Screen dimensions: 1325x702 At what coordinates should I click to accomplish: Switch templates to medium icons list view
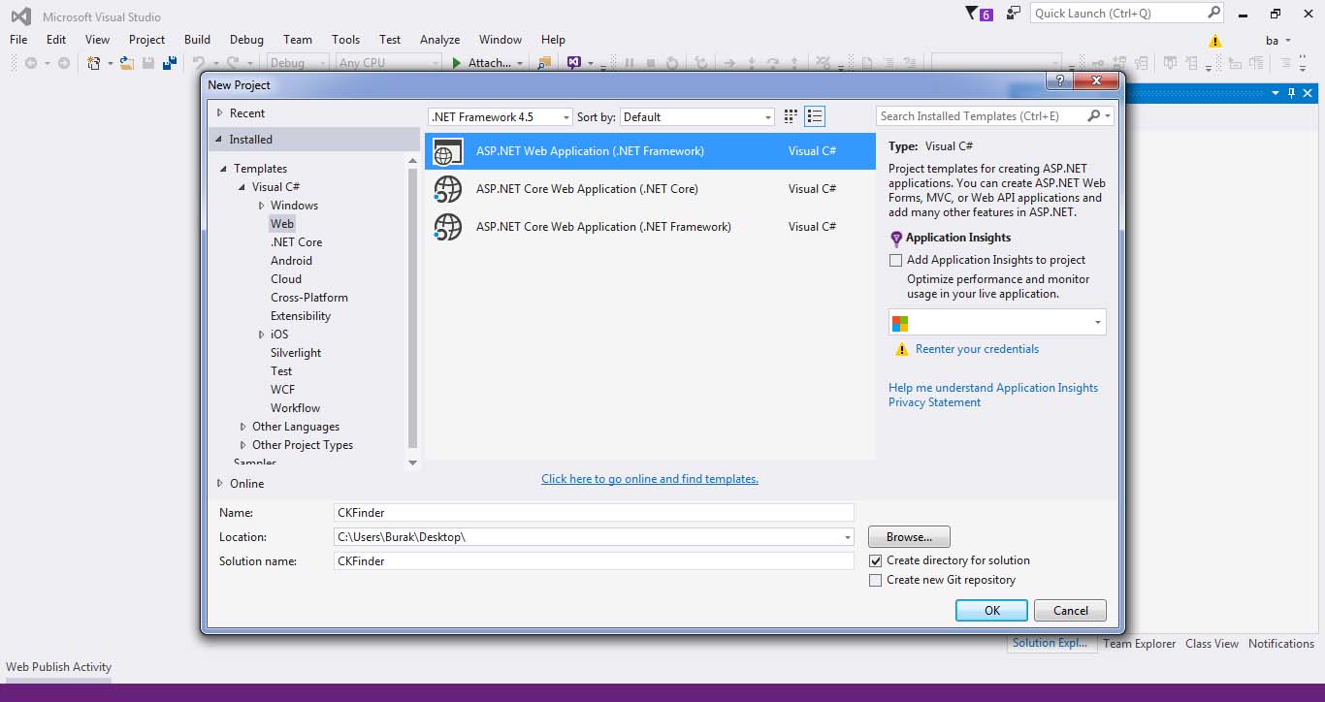tap(815, 116)
